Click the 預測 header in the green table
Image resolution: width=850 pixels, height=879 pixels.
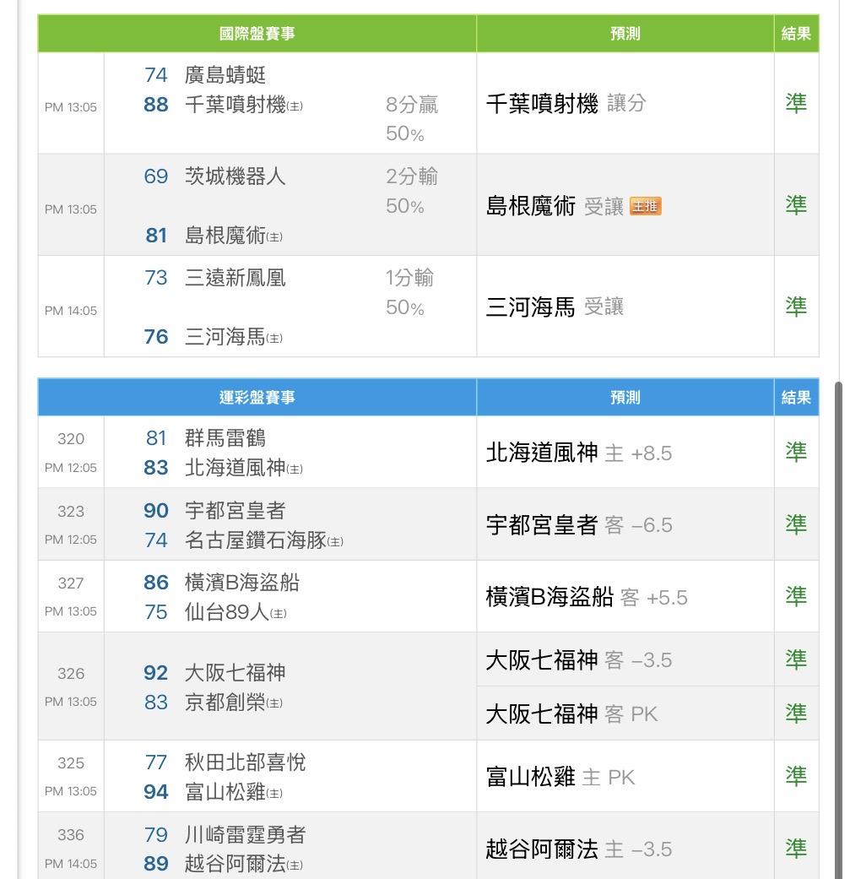click(x=625, y=34)
